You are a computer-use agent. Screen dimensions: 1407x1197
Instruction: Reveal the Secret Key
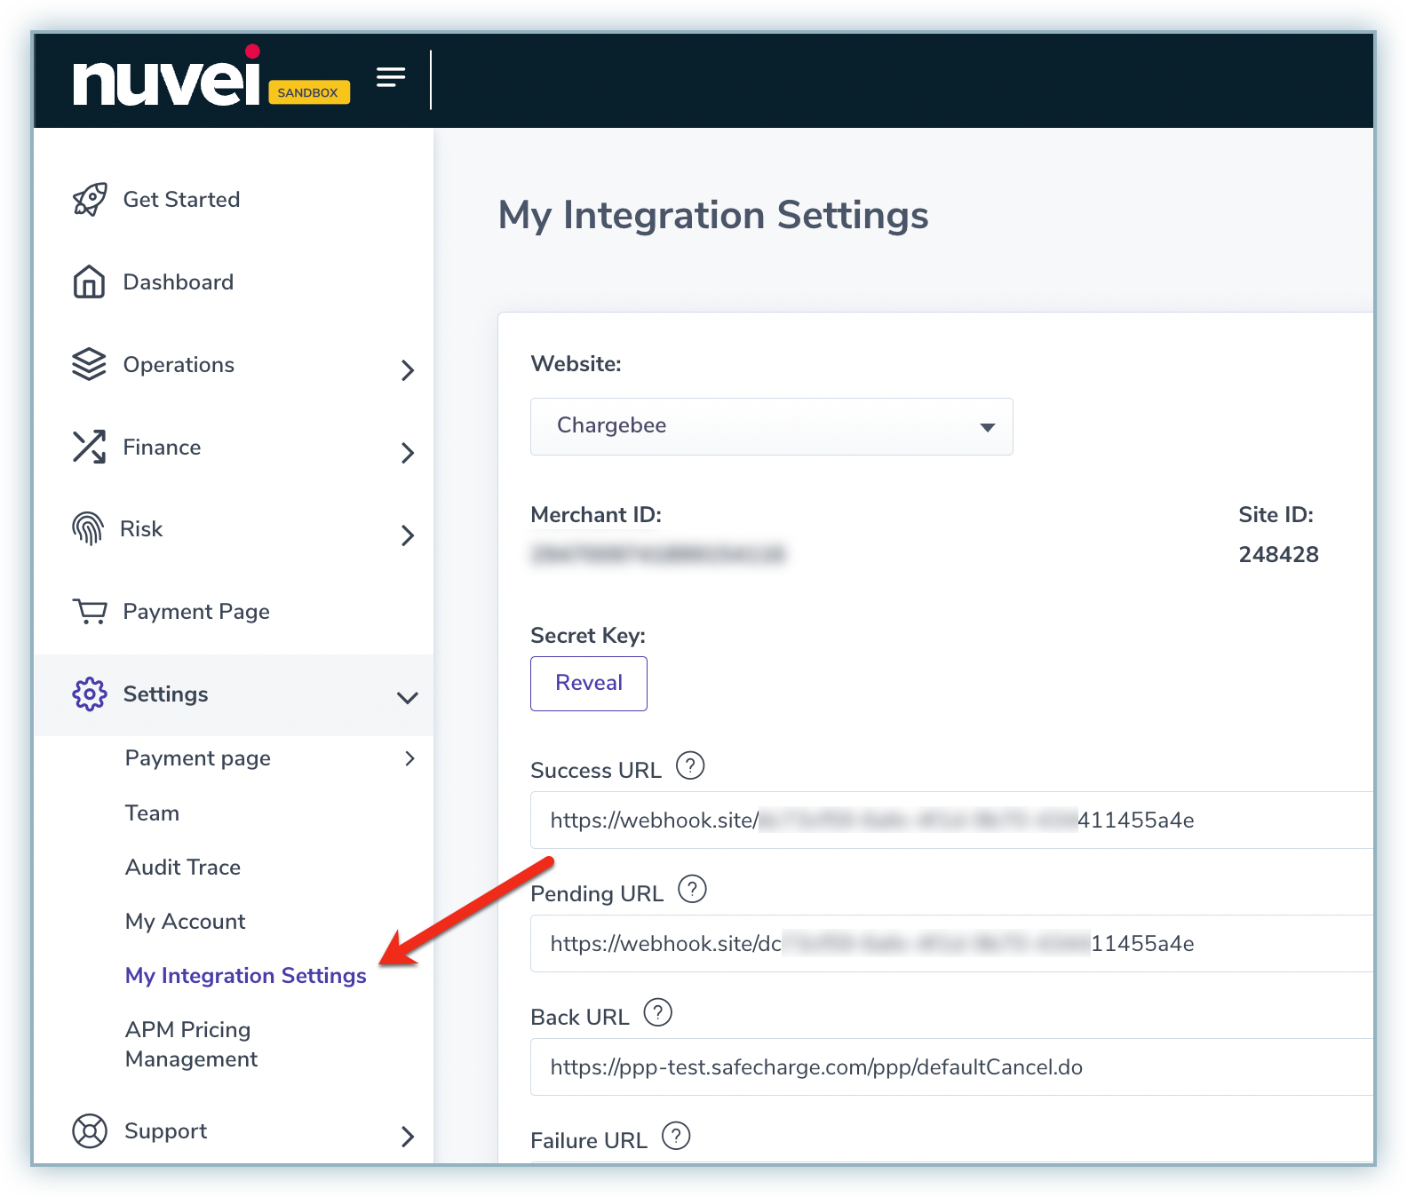coord(588,683)
